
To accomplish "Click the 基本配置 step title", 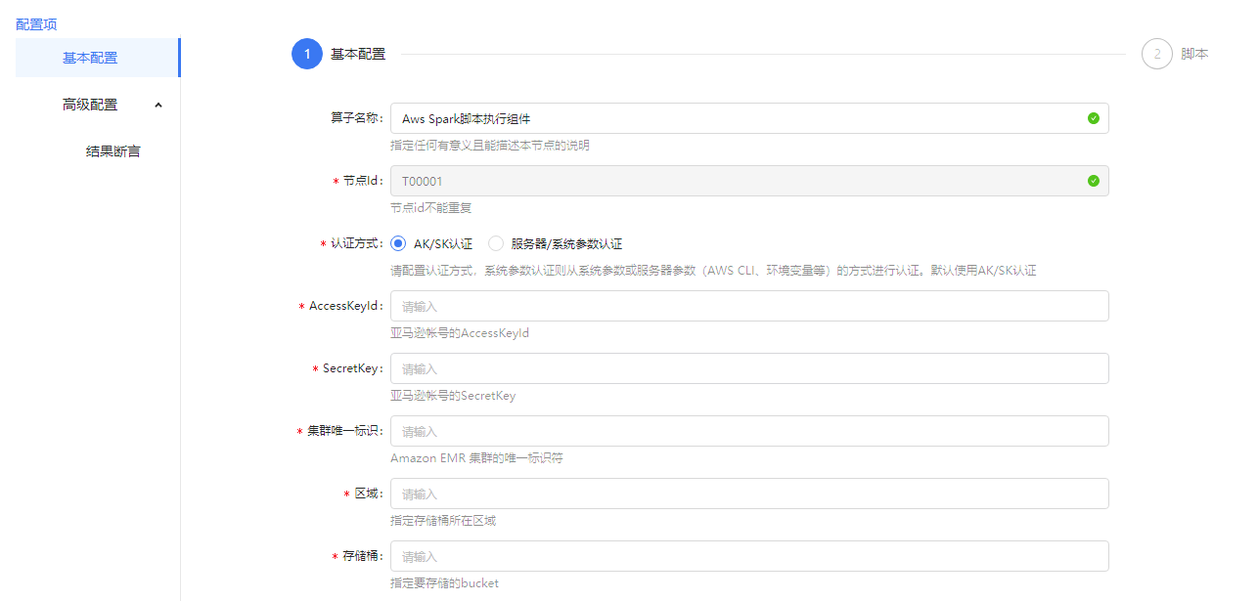I will (x=358, y=55).
